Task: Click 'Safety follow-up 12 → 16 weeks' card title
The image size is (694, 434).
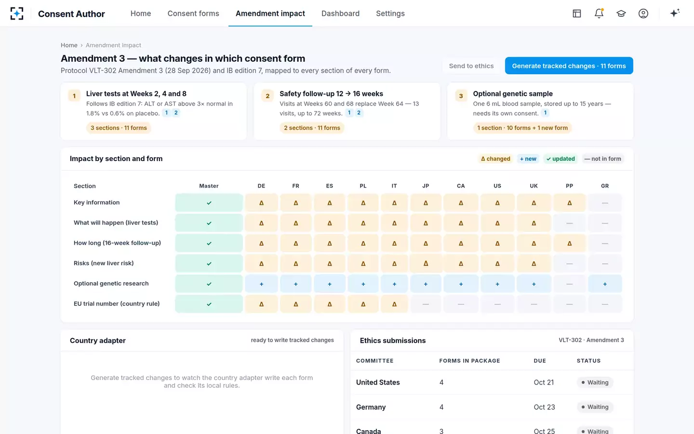Action: click(331, 94)
